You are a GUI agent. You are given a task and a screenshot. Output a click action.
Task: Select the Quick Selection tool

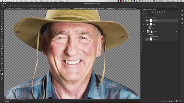coord(2,19)
